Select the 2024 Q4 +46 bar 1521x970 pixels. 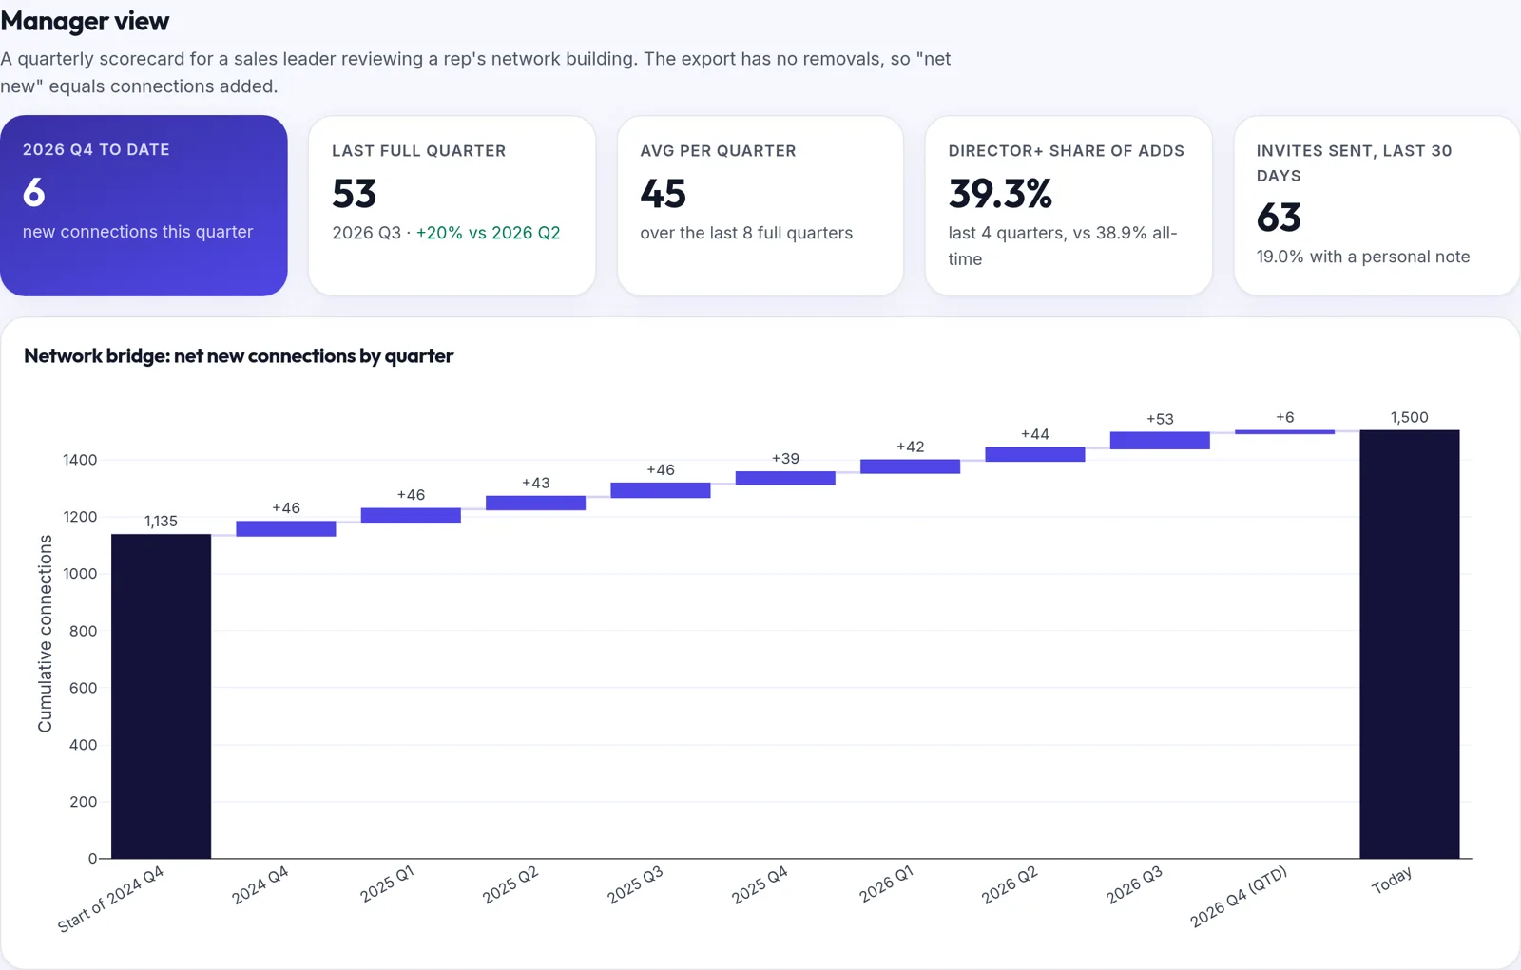(285, 528)
